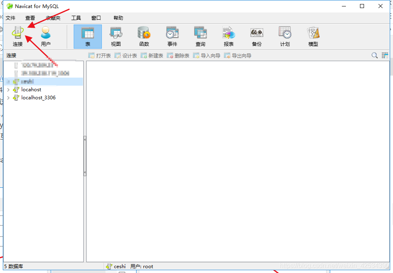Open the 函数 functions icon
The height and width of the screenshot is (273, 393).
tap(144, 37)
